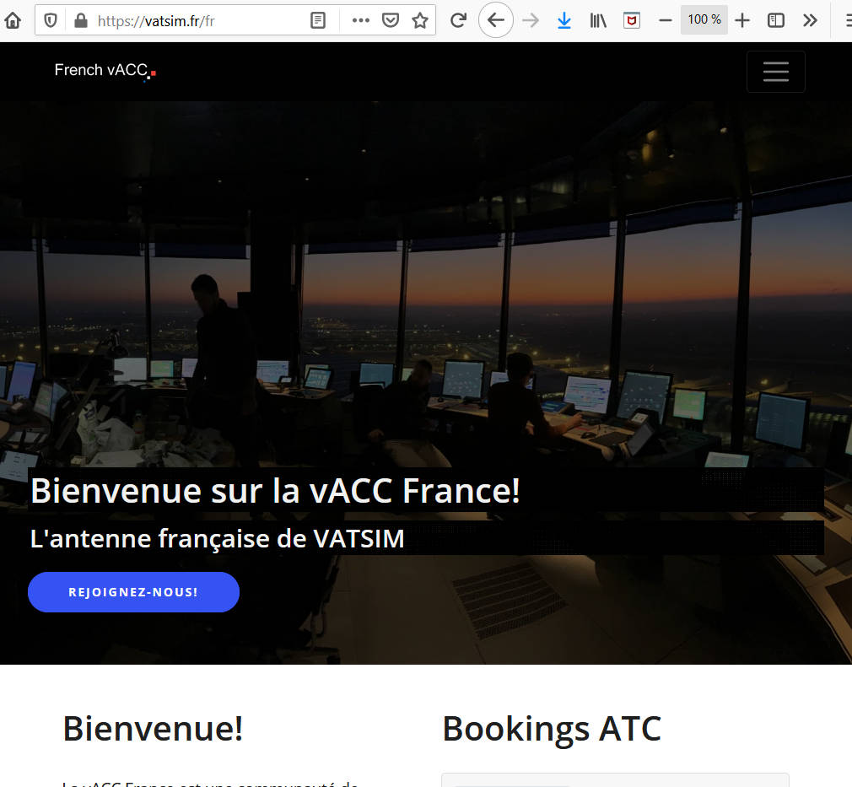The width and height of the screenshot is (852, 787).
Task: Click the forward navigation arrow
Action: pos(531,20)
